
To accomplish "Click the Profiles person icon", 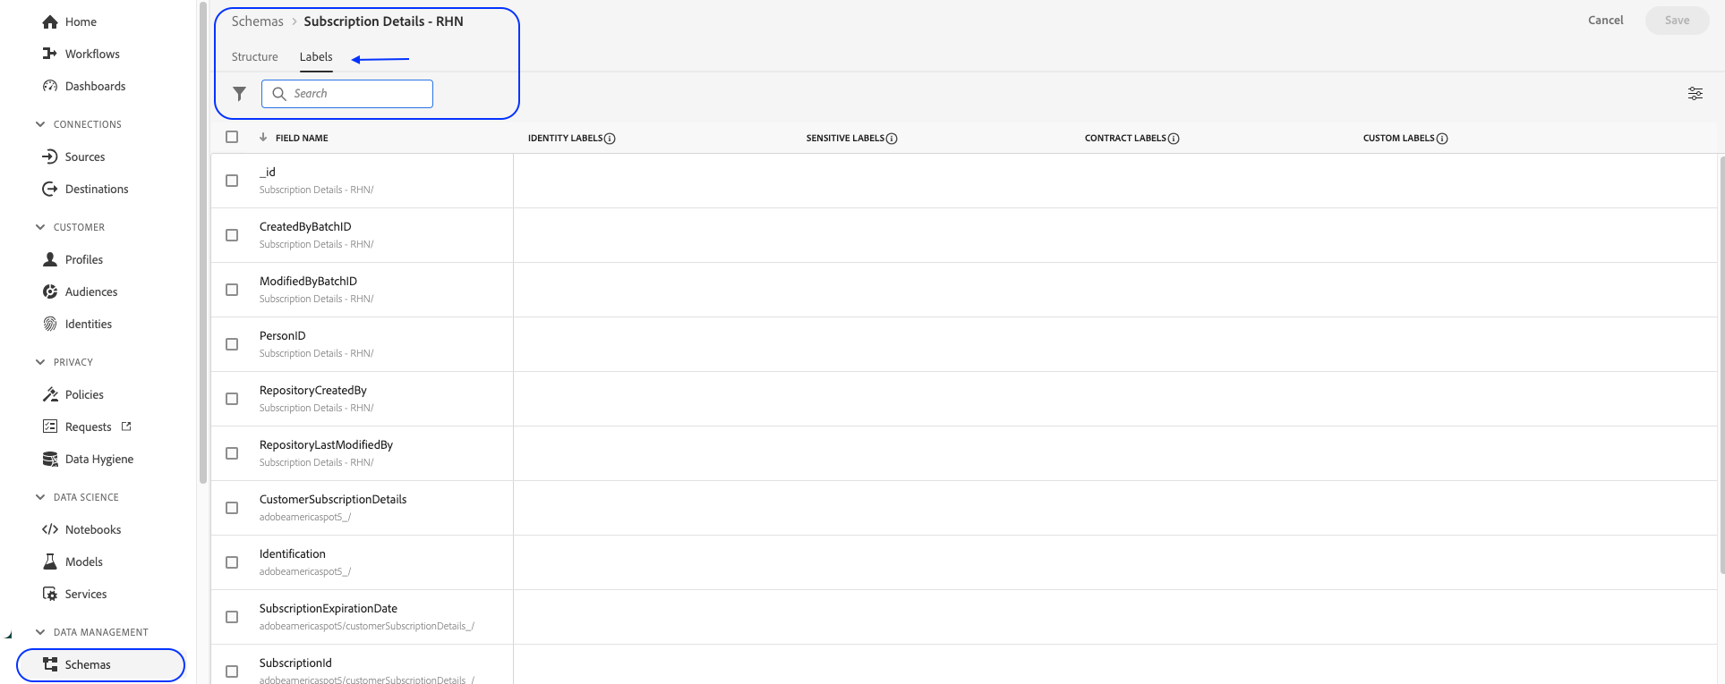I will click(50, 259).
